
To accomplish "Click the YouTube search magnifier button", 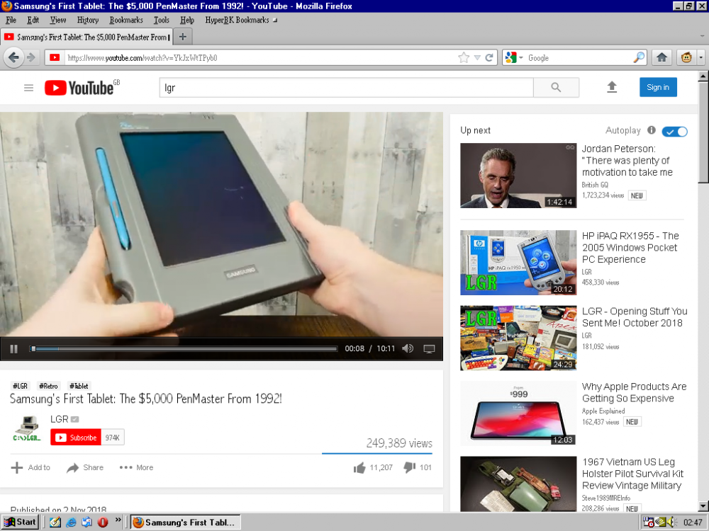I will [x=556, y=88].
